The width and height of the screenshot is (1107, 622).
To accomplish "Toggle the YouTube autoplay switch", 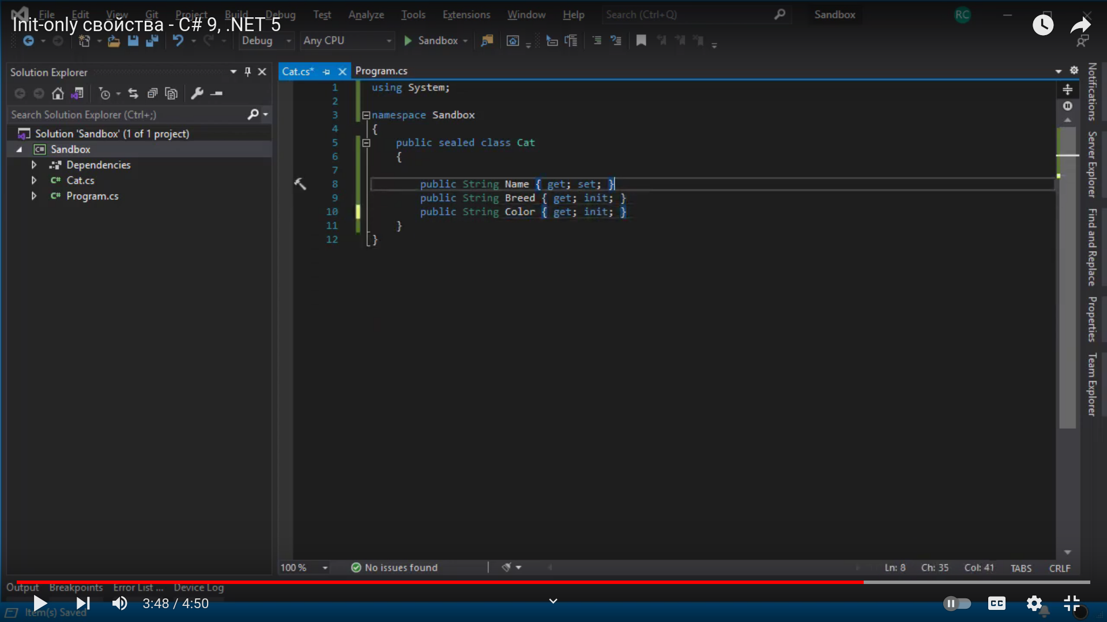I will (x=957, y=604).
